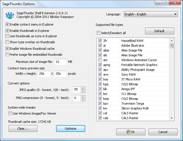Uncheck the bpx Truevision Targa checkbox
This screenshot has height=141, width=183.
pos(100,103)
